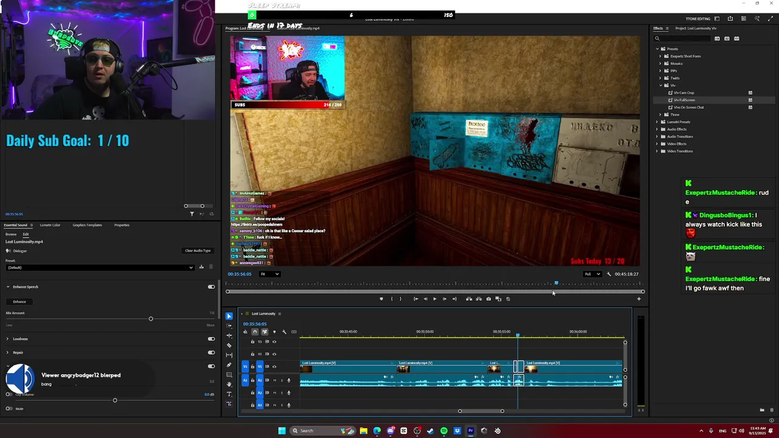779x438 pixels.
Task: Filter effects by 32-bit Color icon
Action: (x=727, y=38)
